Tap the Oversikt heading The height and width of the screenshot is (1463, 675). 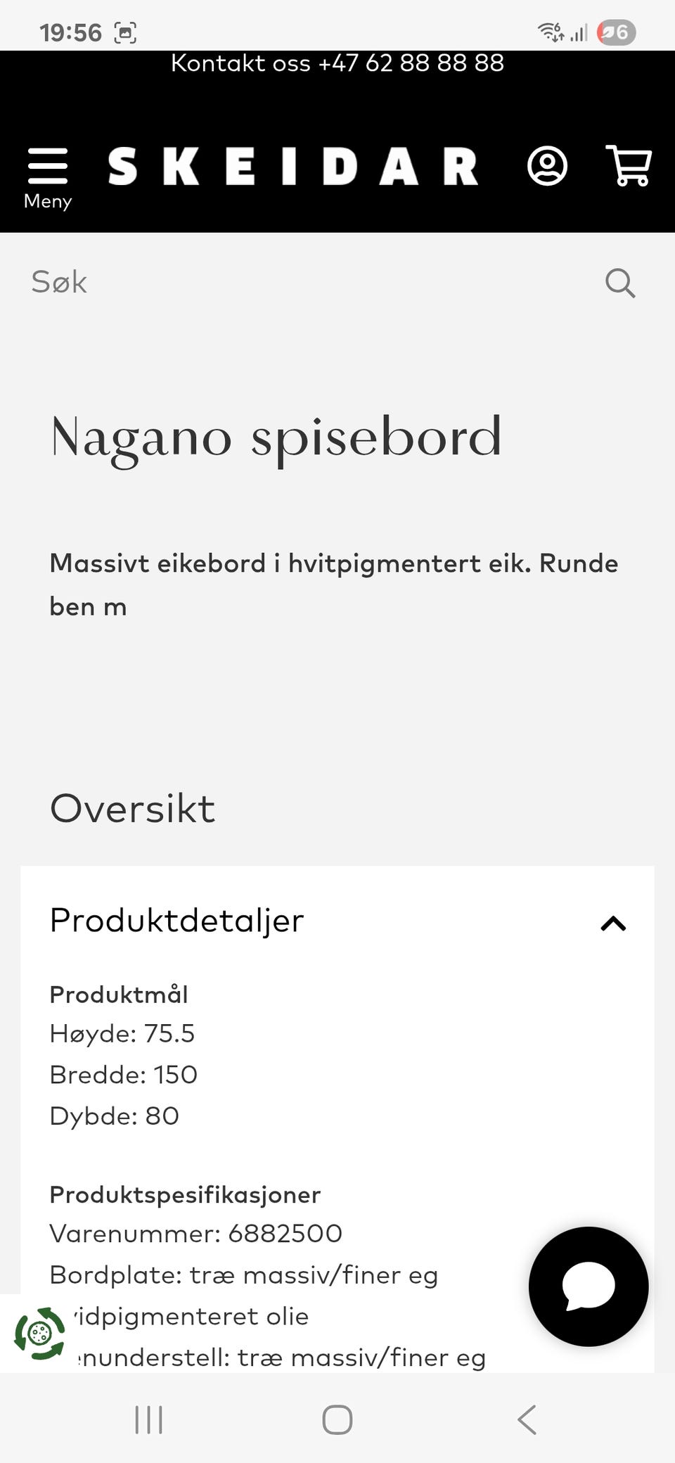coord(132,808)
